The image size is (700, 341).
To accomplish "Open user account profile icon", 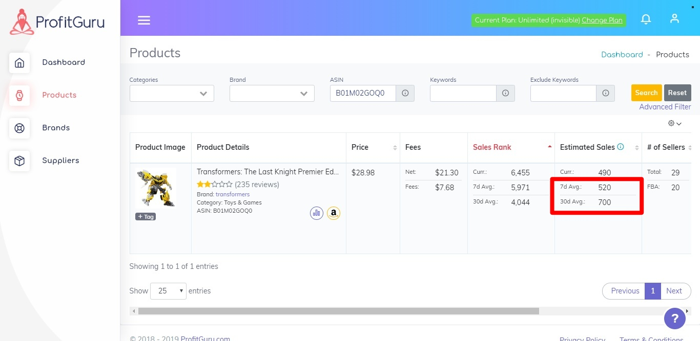I will click(x=674, y=18).
